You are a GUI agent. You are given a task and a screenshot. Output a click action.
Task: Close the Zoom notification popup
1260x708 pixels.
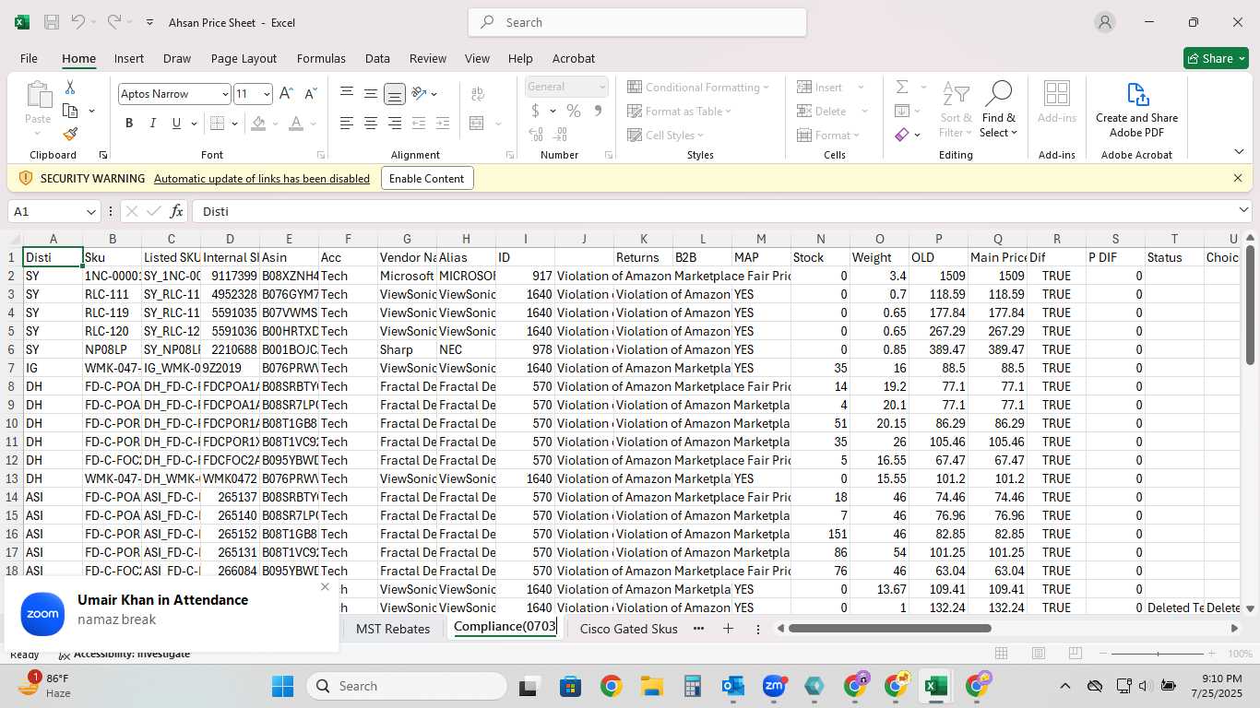coord(325,586)
